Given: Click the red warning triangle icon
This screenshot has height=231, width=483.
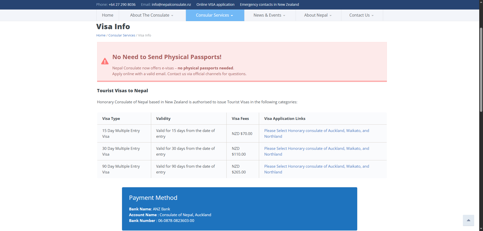Looking at the screenshot, I should coord(105,61).
